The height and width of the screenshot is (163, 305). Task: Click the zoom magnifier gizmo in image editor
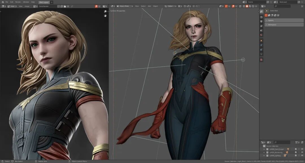[105, 12]
